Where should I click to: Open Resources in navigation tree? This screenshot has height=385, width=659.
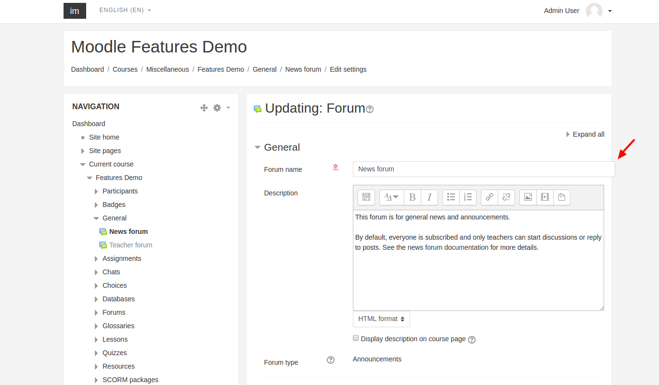pyautogui.click(x=118, y=366)
